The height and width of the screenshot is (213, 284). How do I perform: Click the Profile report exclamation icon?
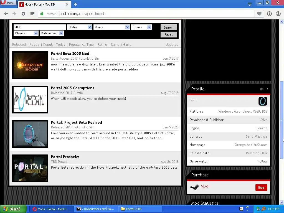point(267,89)
